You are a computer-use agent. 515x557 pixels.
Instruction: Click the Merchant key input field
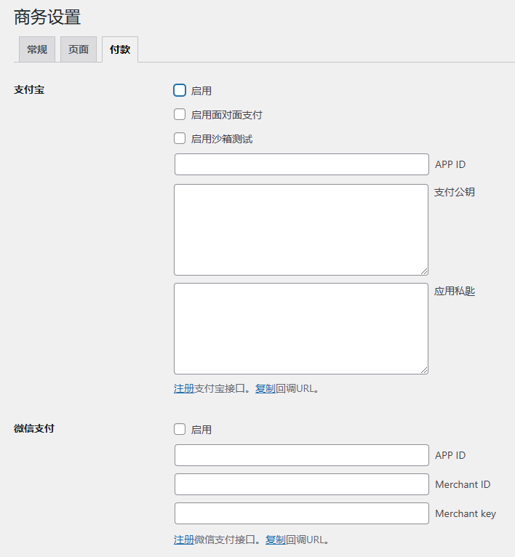pos(301,513)
